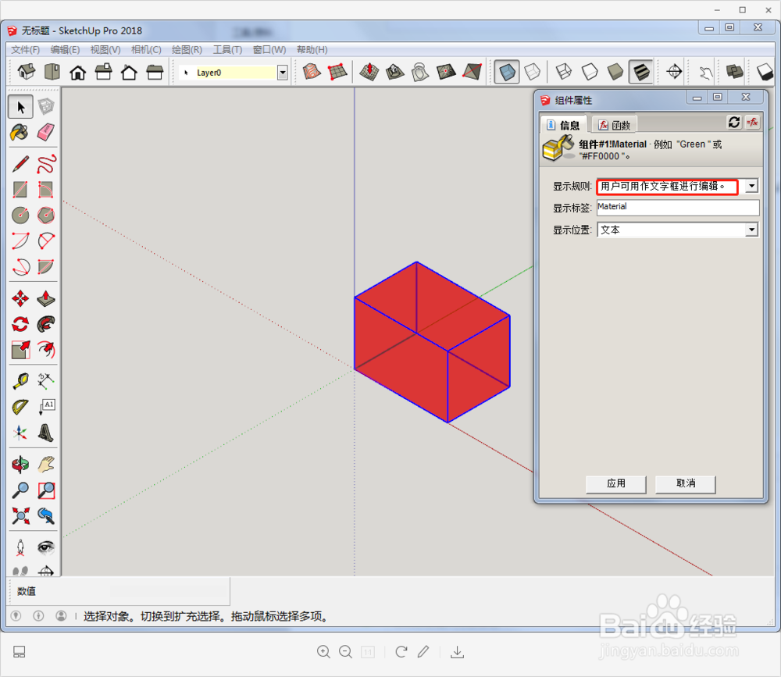The width and height of the screenshot is (781, 677).
Task: Click the red box component in viewport
Action: (431, 343)
